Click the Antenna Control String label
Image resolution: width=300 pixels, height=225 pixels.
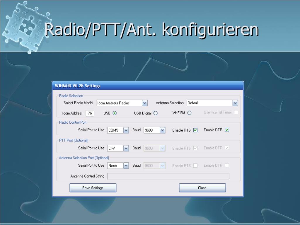tap(87, 176)
